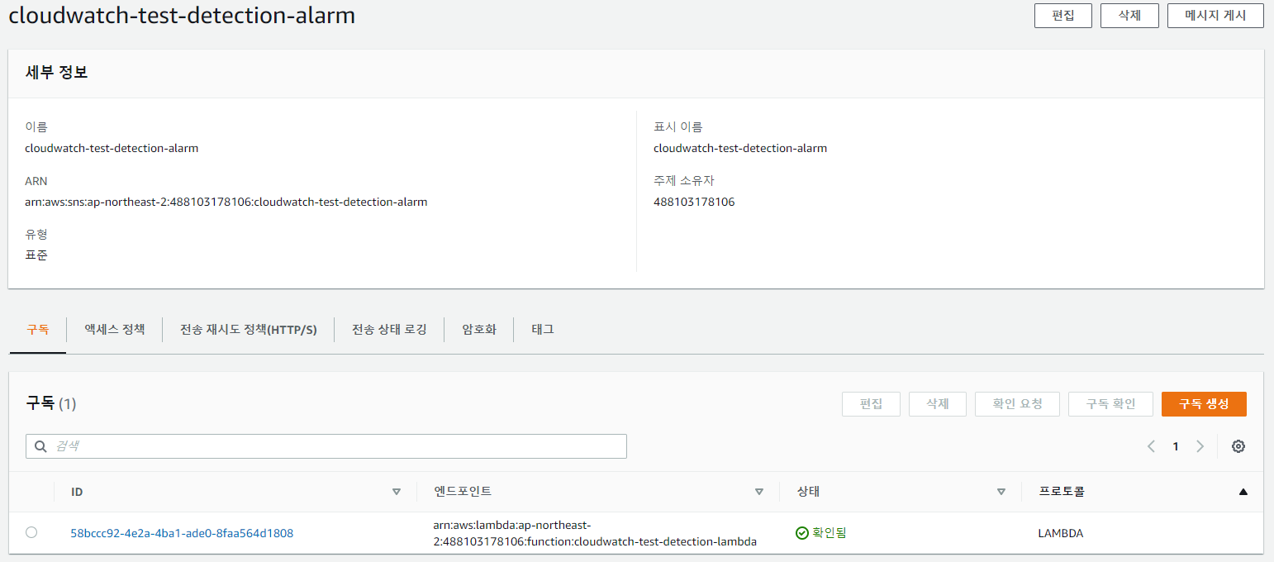The height and width of the screenshot is (562, 1274).
Task: Toggle 프로토콜 column sort arrow
Action: (x=1243, y=492)
